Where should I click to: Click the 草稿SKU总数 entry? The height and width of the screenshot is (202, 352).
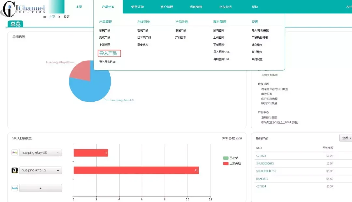point(269,117)
